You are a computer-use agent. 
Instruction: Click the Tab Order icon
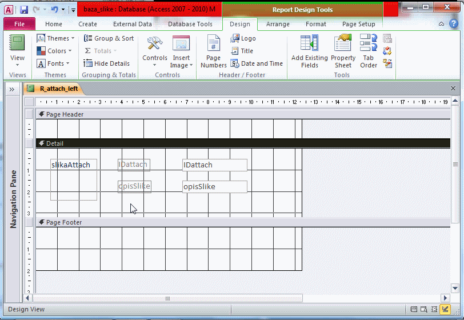[369, 51]
